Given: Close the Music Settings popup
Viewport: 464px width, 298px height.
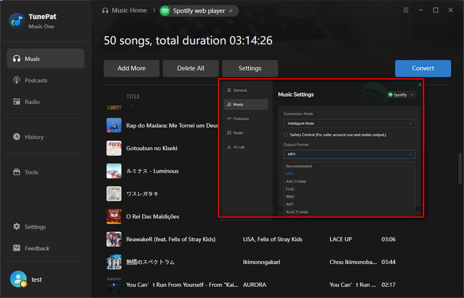Looking at the screenshot, I should [419, 85].
